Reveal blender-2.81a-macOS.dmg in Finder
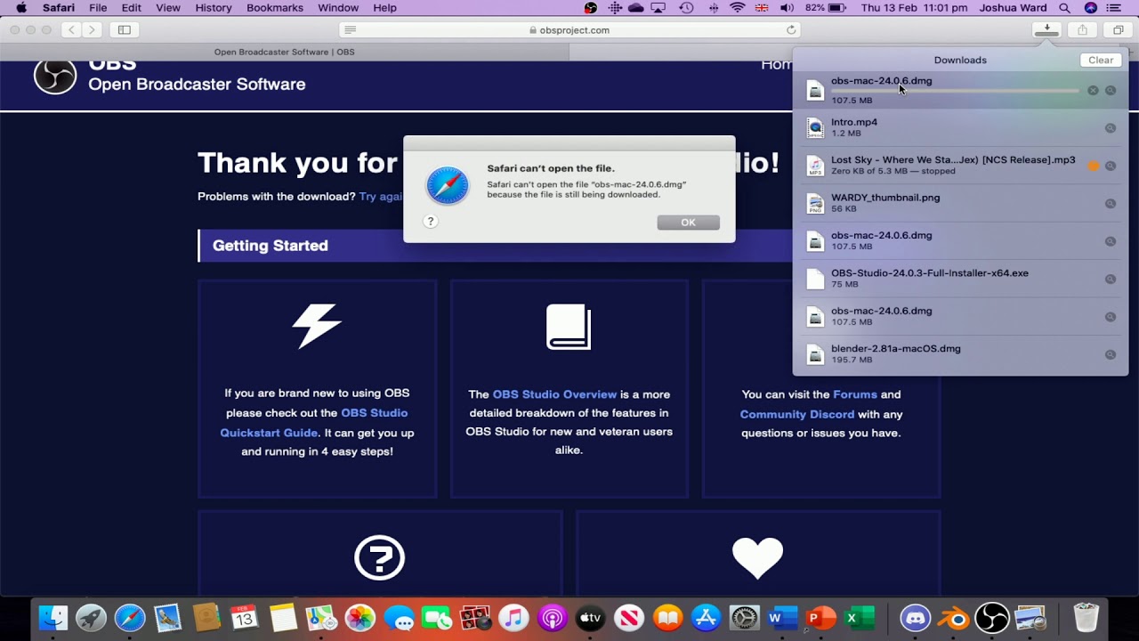Viewport: 1139px width, 641px height. (1111, 354)
